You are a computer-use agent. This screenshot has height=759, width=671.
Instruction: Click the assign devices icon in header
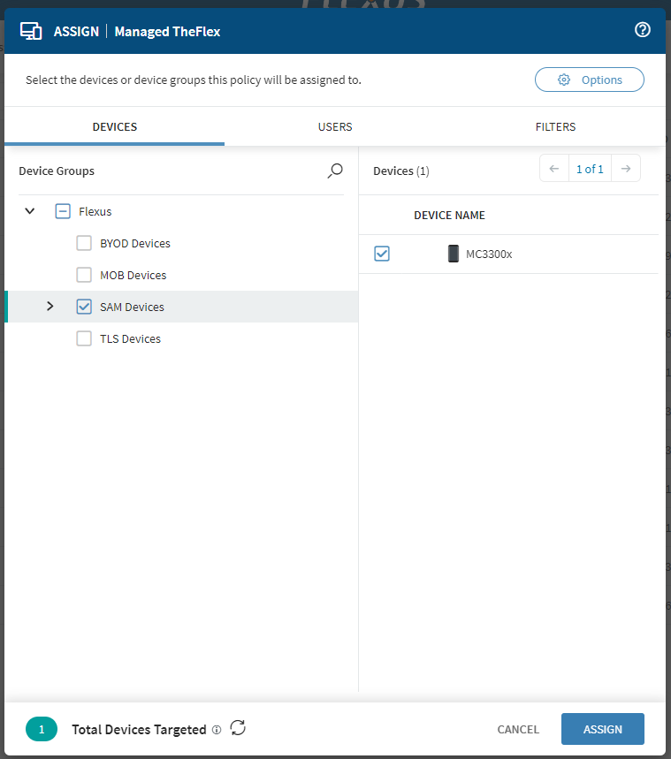[32, 31]
